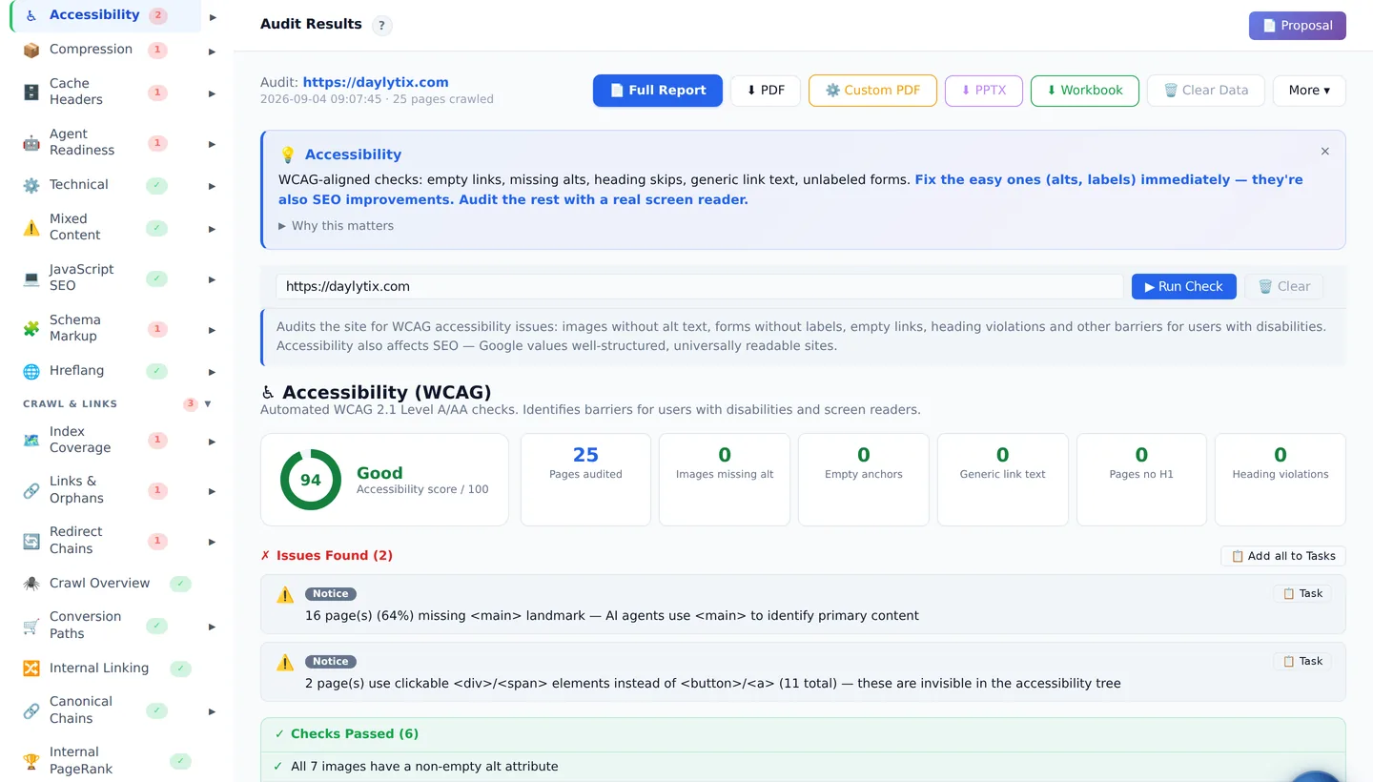
Task: Click the Images missing alt stat card
Action: (x=725, y=480)
